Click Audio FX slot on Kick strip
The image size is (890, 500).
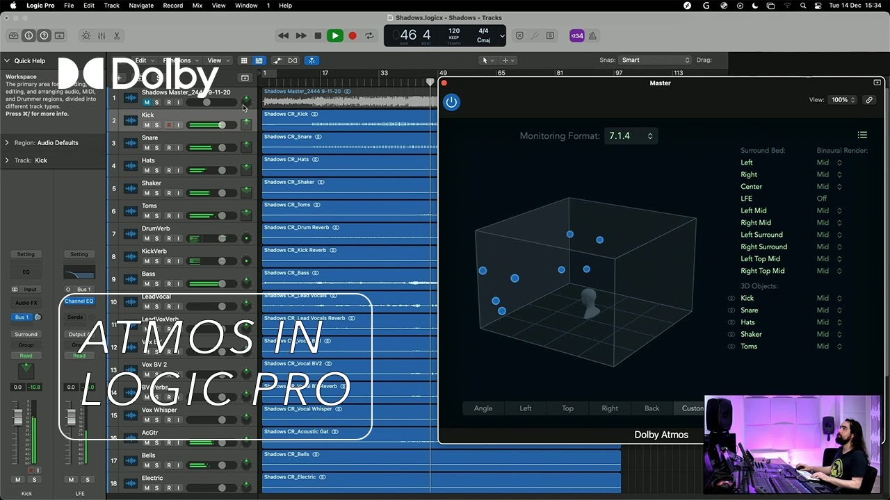point(26,303)
